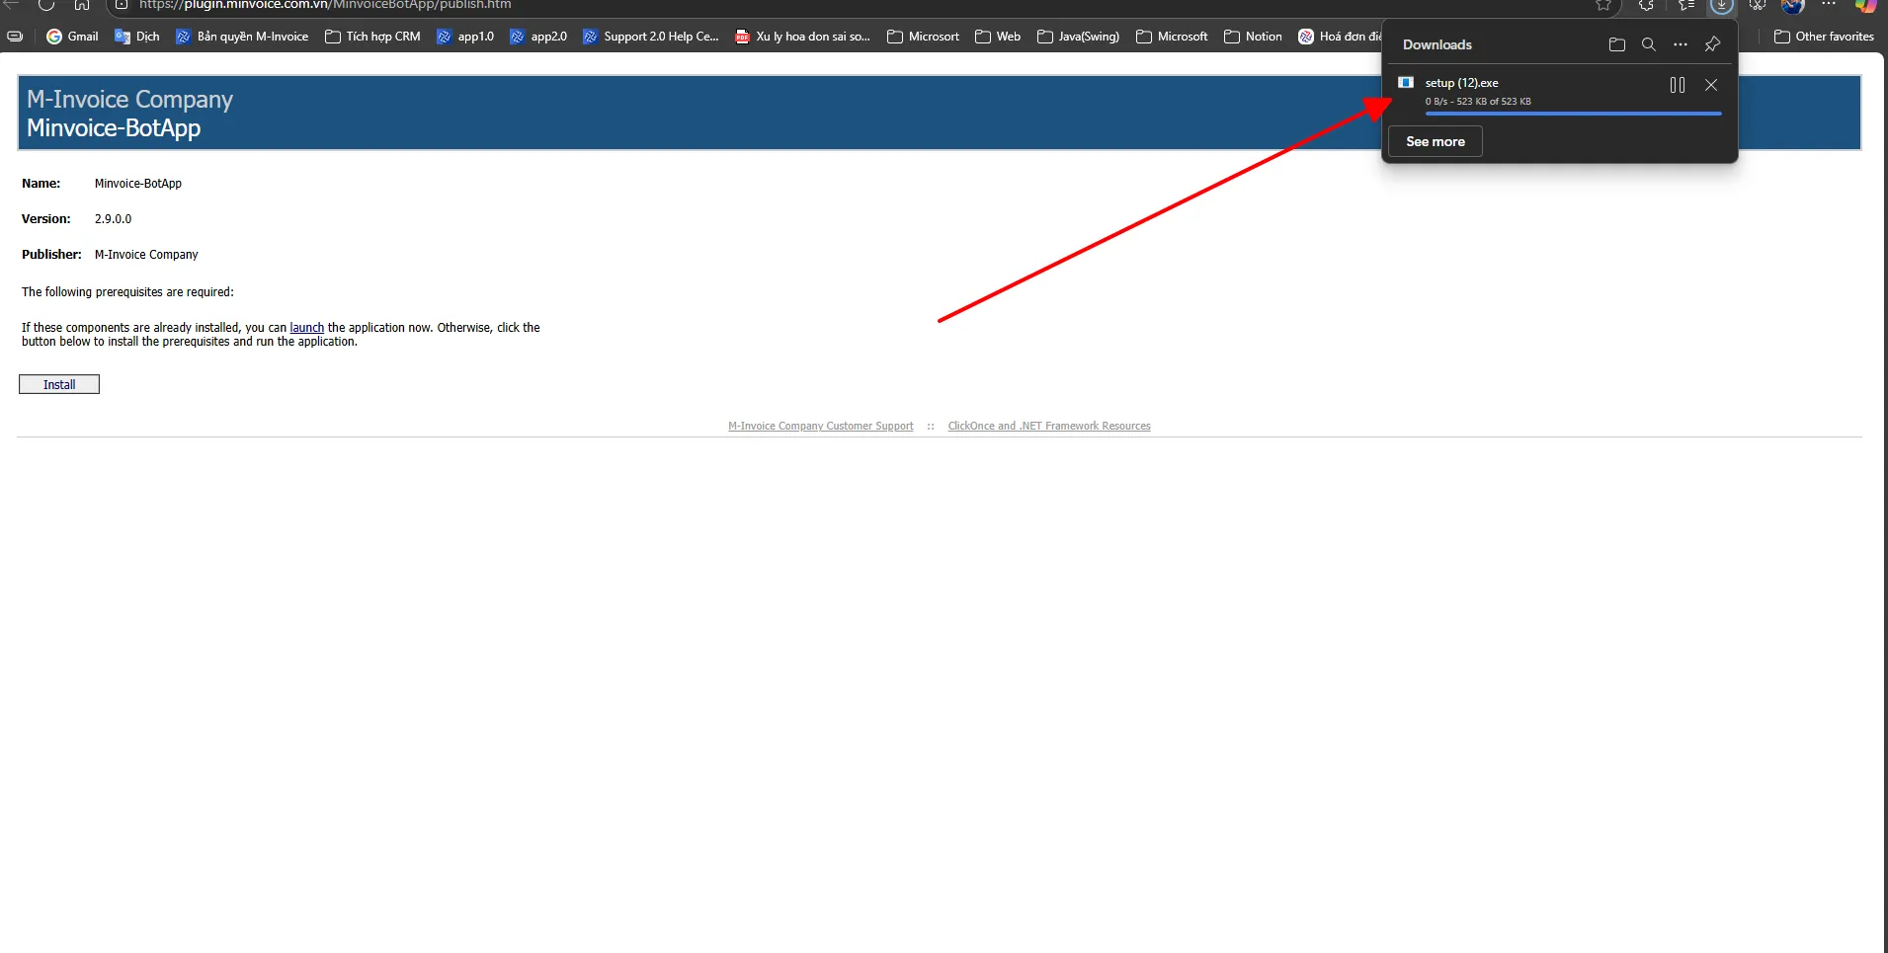
Task: Click the setup (12).exe download progress bar
Action: 1573,114
